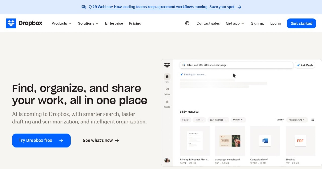The height and width of the screenshot is (169, 322).
Task: Click the user avatar in Dash sidebar
Action: [x=167, y=160]
